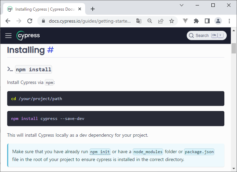Open a new browser tab
This screenshot has height=172, width=237.
93,9
